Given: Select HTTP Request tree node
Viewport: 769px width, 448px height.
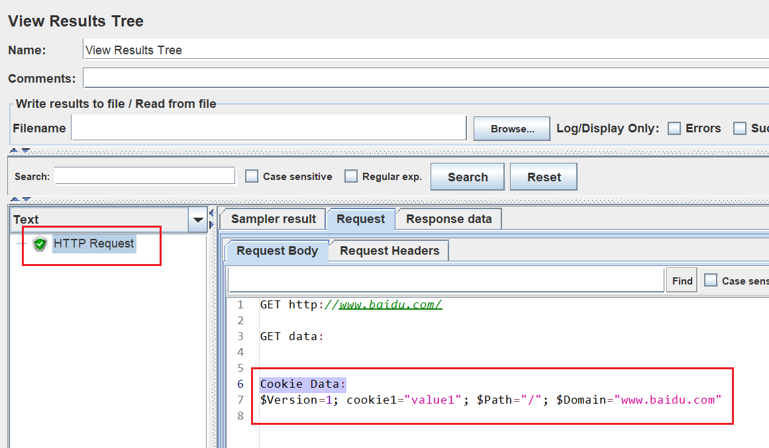Looking at the screenshot, I should tap(93, 244).
